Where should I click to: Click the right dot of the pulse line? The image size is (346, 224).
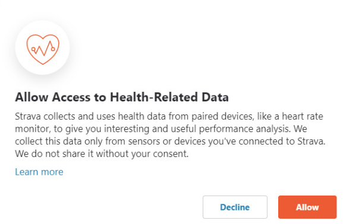point(53,49)
